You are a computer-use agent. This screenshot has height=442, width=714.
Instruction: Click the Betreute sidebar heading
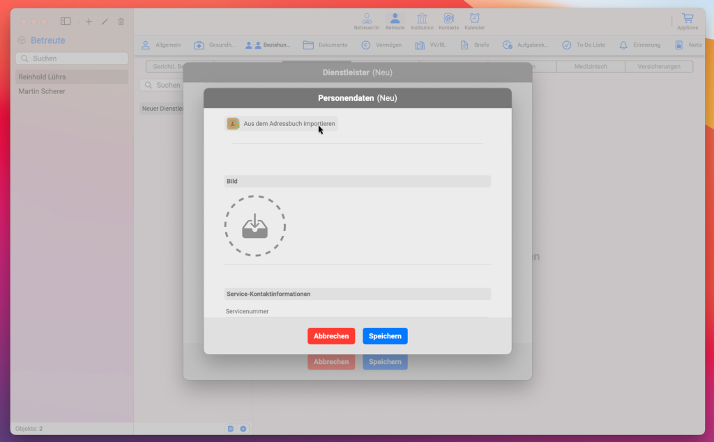click(x=48, y=40)
